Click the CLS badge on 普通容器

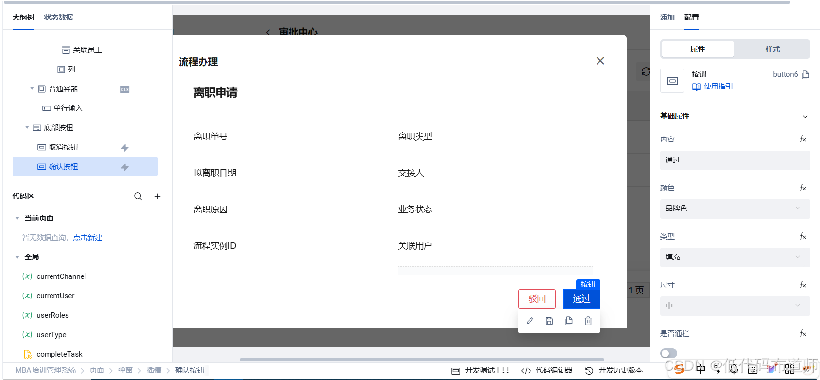(125, 89)
